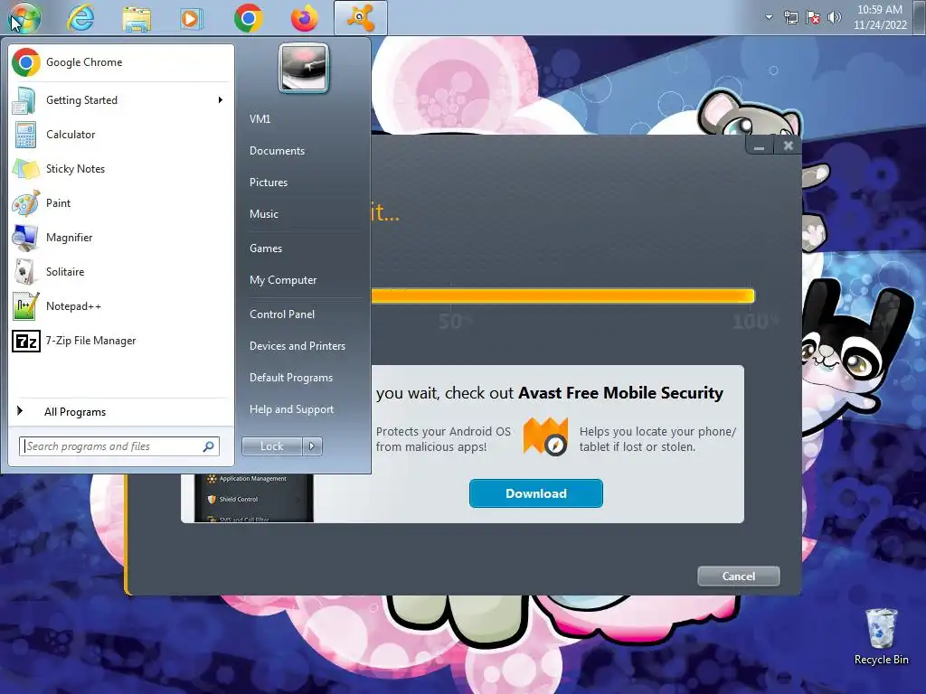Viewport: 926px width, 694px height.
Task: Click the Calculator icon in Start menu
Action: coord(25,135)
